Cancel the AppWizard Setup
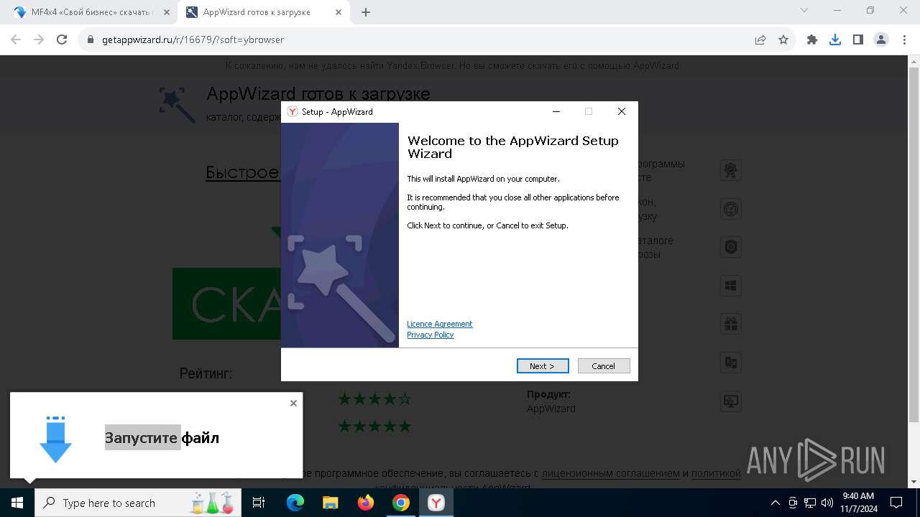This screenshot has width=920, height=517. pos(604,366)
